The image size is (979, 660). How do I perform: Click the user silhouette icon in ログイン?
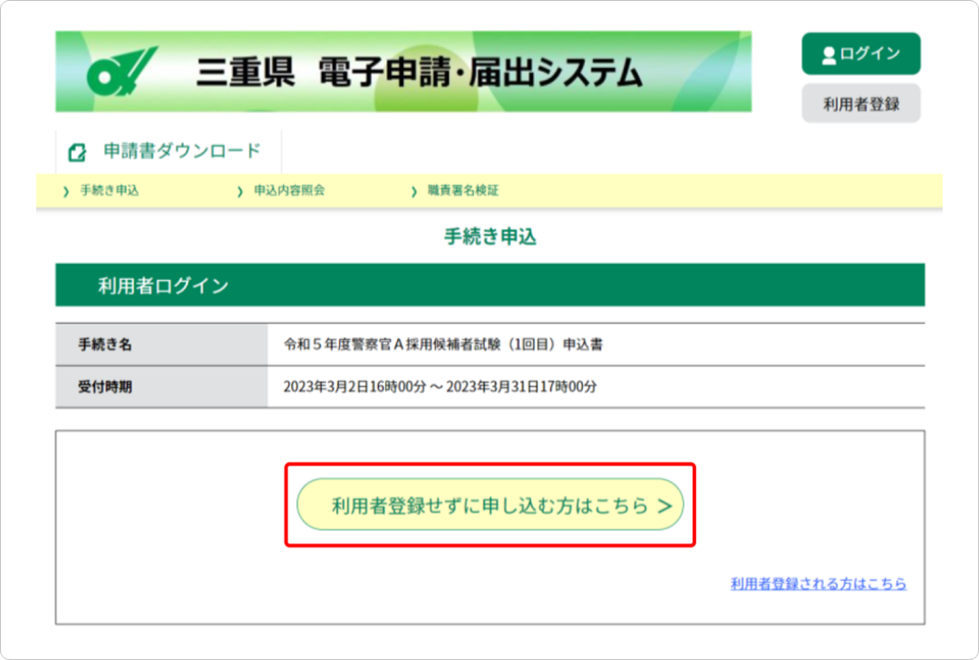pyautogui.click(x=828, y=55)
